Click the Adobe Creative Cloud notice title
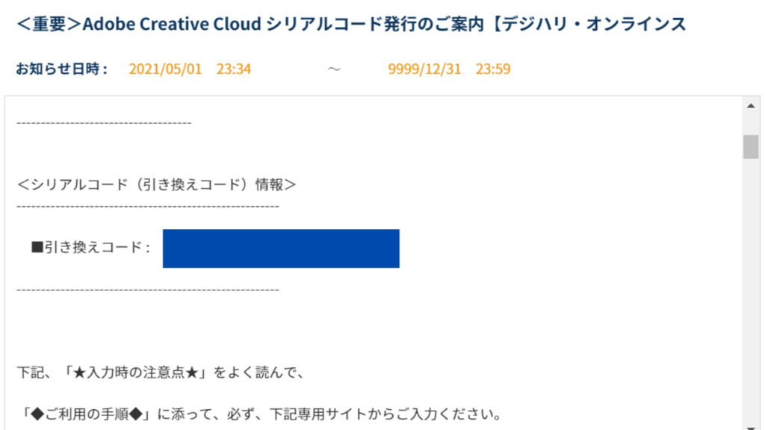765x430 pixels. tap(351, 23)
